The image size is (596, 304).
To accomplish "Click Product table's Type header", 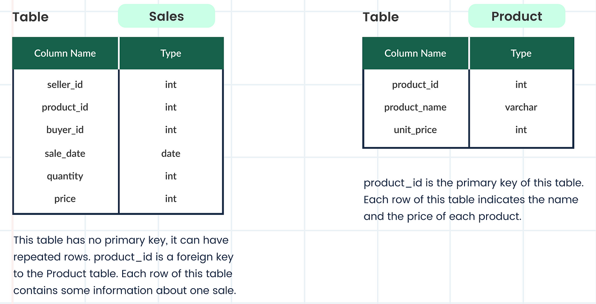I will (x=521, y=53).
